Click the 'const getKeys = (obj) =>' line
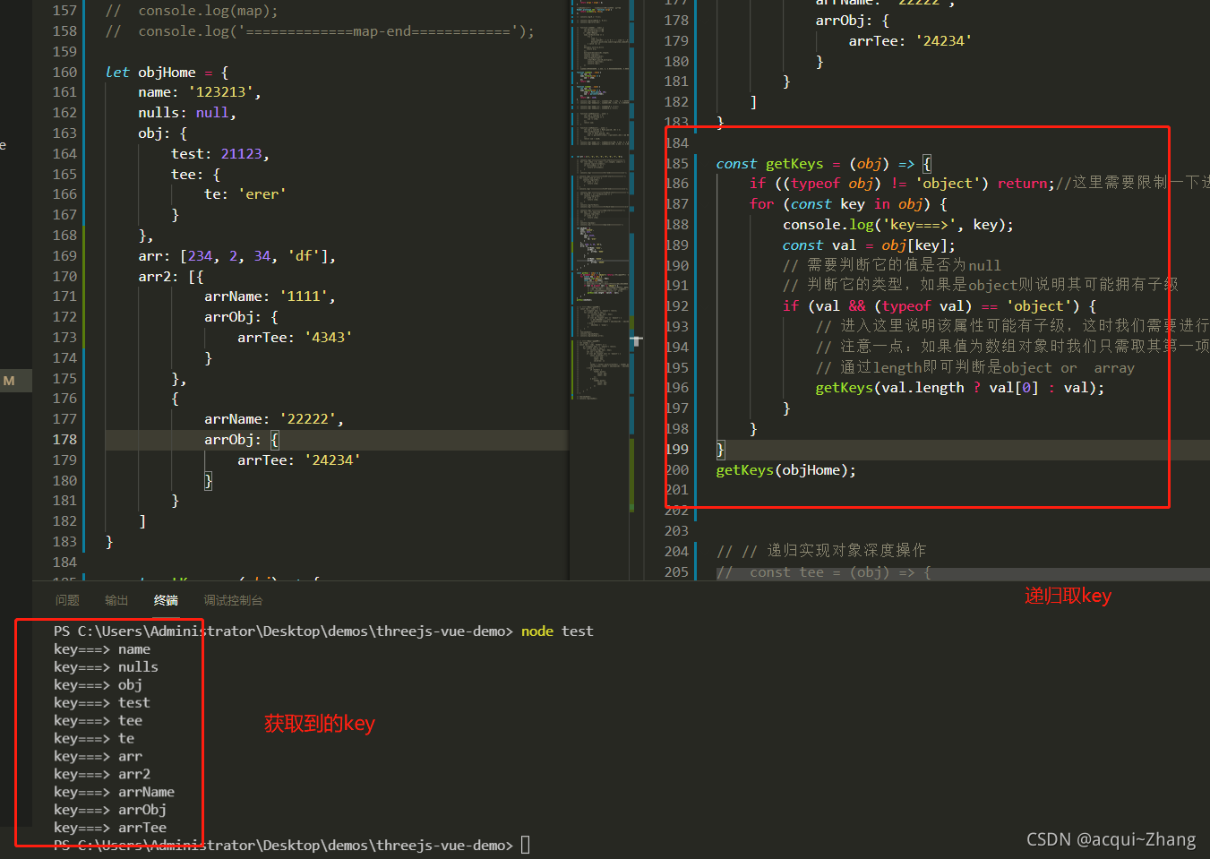 (x=824, y=164)
